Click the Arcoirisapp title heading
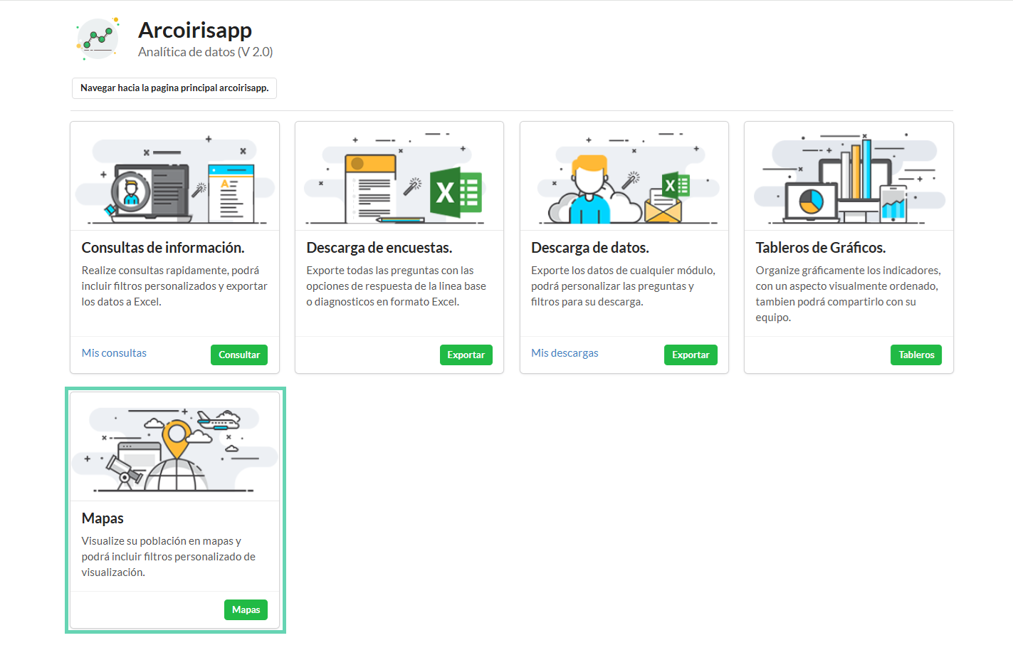This screenshot has width=1013, height=670. [x=195, y=31]
